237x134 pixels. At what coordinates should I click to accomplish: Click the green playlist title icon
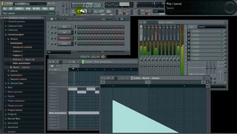83,62
